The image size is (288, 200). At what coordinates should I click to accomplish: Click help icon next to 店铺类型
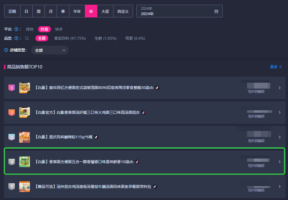click(x=6, y=50)
